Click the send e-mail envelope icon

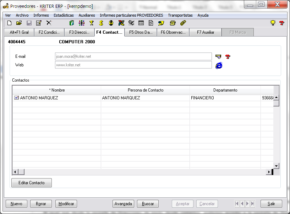[x=218, y=56]
